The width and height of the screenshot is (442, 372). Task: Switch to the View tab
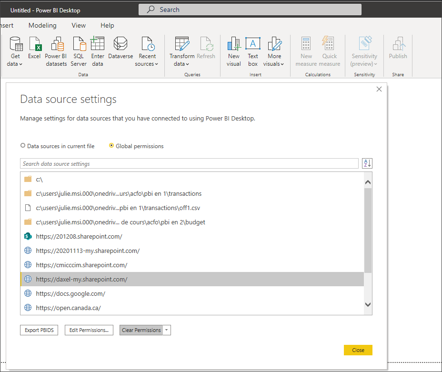[x=78, y=25]
